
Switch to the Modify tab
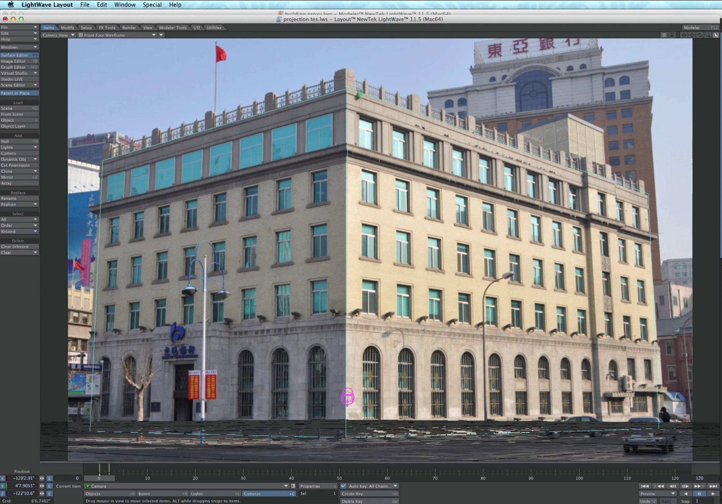tap(67, 28)
